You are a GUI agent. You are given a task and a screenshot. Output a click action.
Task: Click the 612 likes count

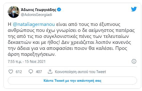(19, 72)
